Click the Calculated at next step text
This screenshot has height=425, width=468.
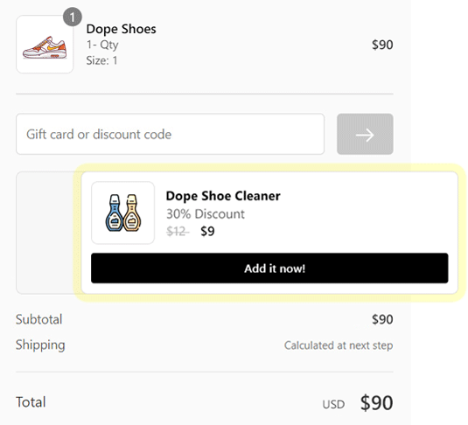(339, 345)
